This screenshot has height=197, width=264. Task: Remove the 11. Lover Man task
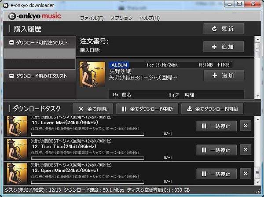pyautogui.click(x=246, y=126)
